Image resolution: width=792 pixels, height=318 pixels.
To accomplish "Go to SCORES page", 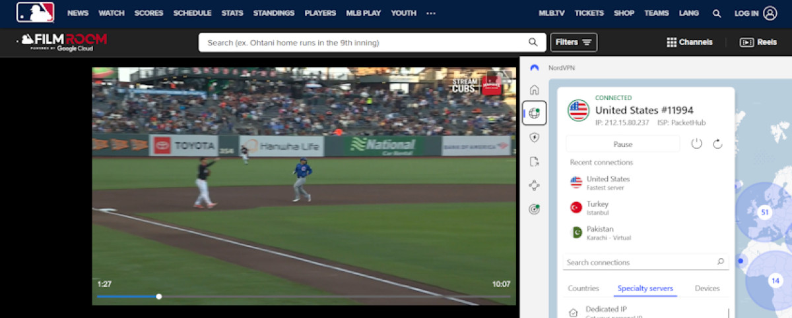I will [x=149, y=13].
